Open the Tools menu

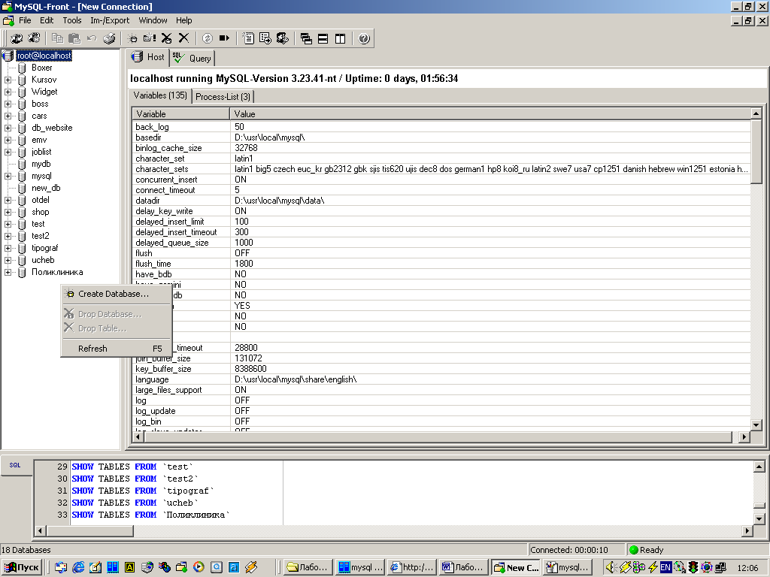click(72, 20)
